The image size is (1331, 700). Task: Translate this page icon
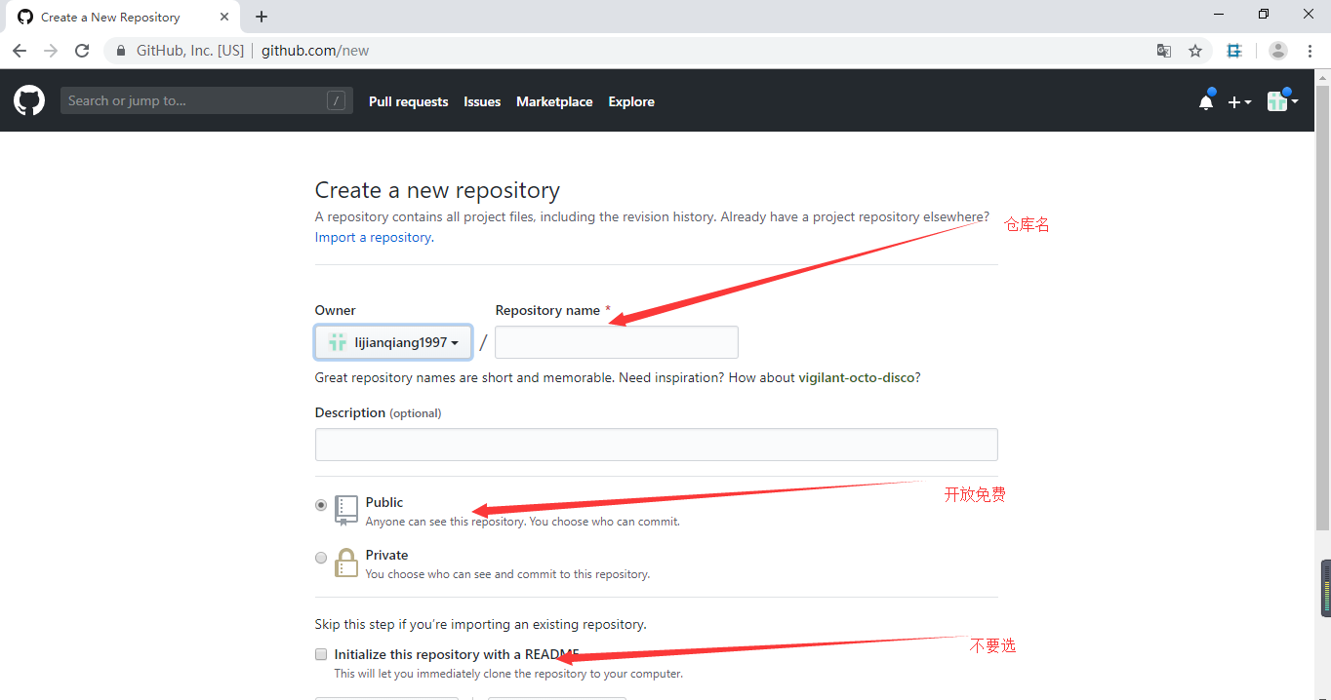(1164, 51)
